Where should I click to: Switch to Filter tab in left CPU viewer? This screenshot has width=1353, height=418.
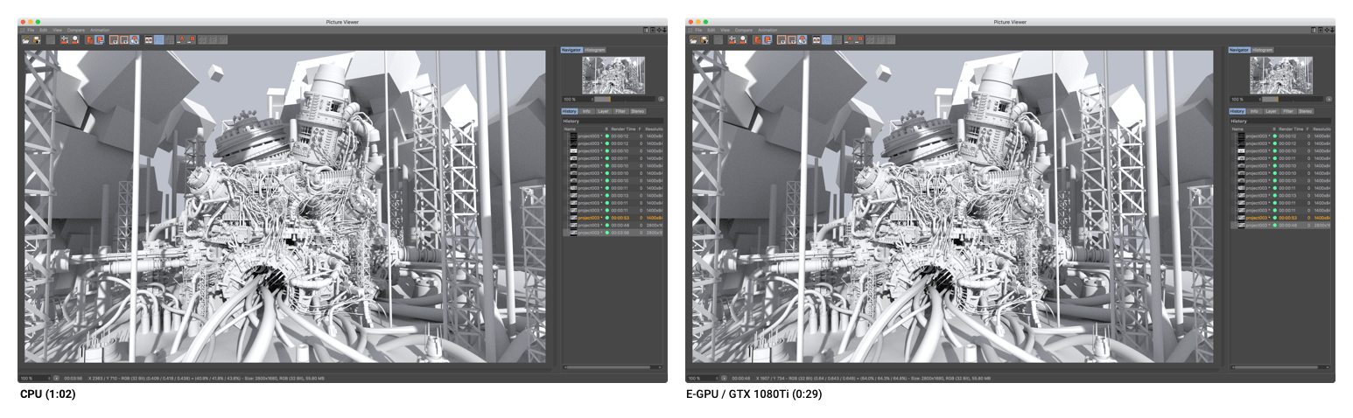click(620, 111)
